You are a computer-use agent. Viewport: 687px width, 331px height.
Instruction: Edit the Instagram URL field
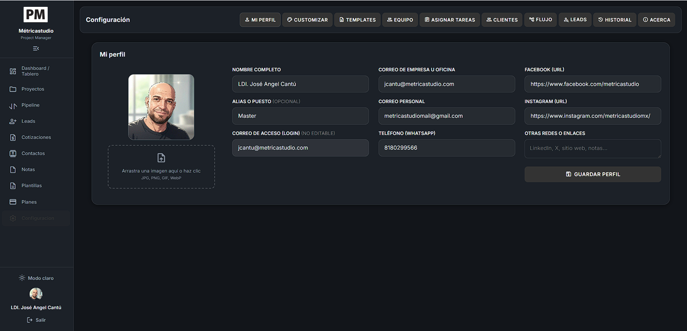click(x=593, y=116)
